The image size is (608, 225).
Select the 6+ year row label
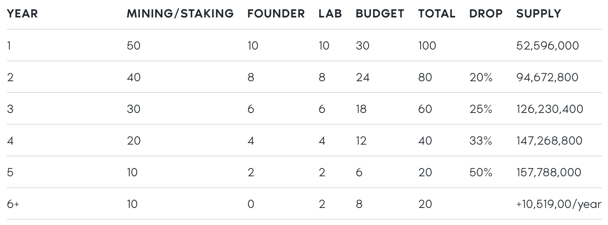pos(13,204)
